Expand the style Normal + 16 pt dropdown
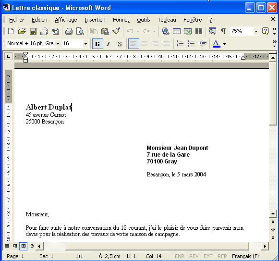 click(x=58, y=44)
